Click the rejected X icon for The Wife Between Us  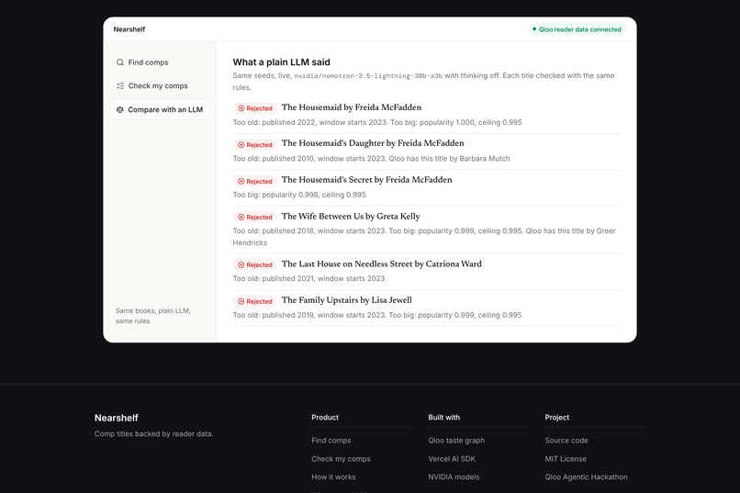(241, 217)
